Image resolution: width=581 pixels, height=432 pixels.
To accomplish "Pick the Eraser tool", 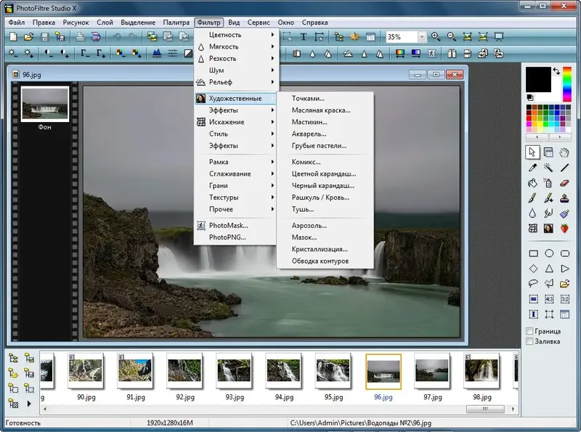I will [565, 183].
